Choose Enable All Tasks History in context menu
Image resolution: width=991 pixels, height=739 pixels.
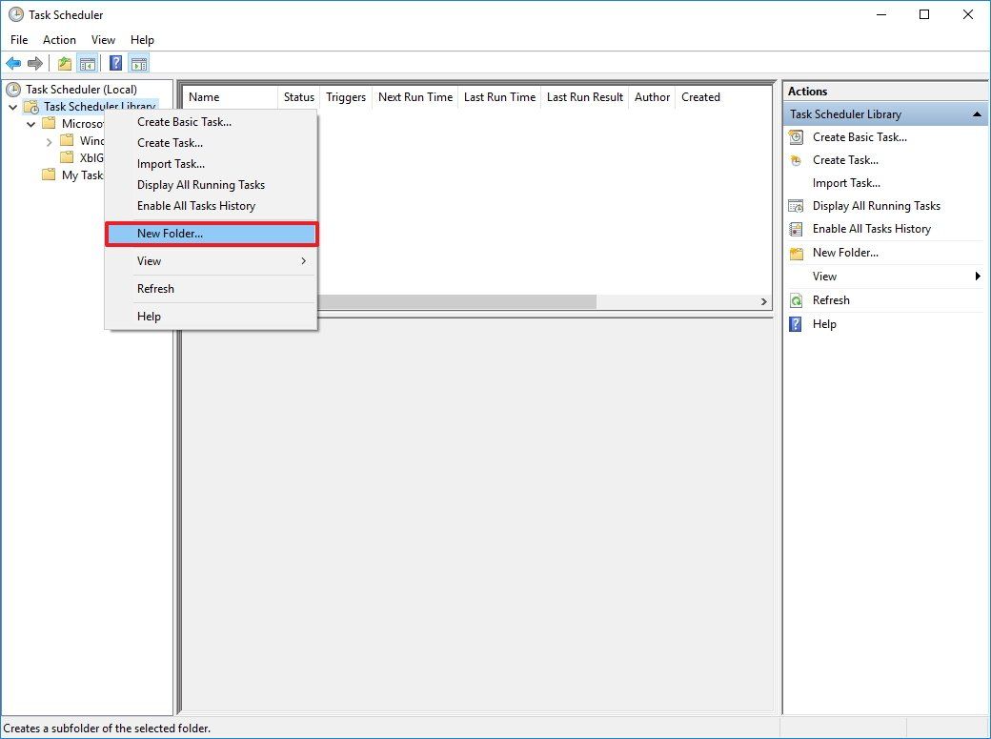[x=212, y=206]
